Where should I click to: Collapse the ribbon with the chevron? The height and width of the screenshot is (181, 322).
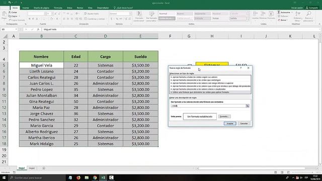pyautogui.click(x=319, y=24)
